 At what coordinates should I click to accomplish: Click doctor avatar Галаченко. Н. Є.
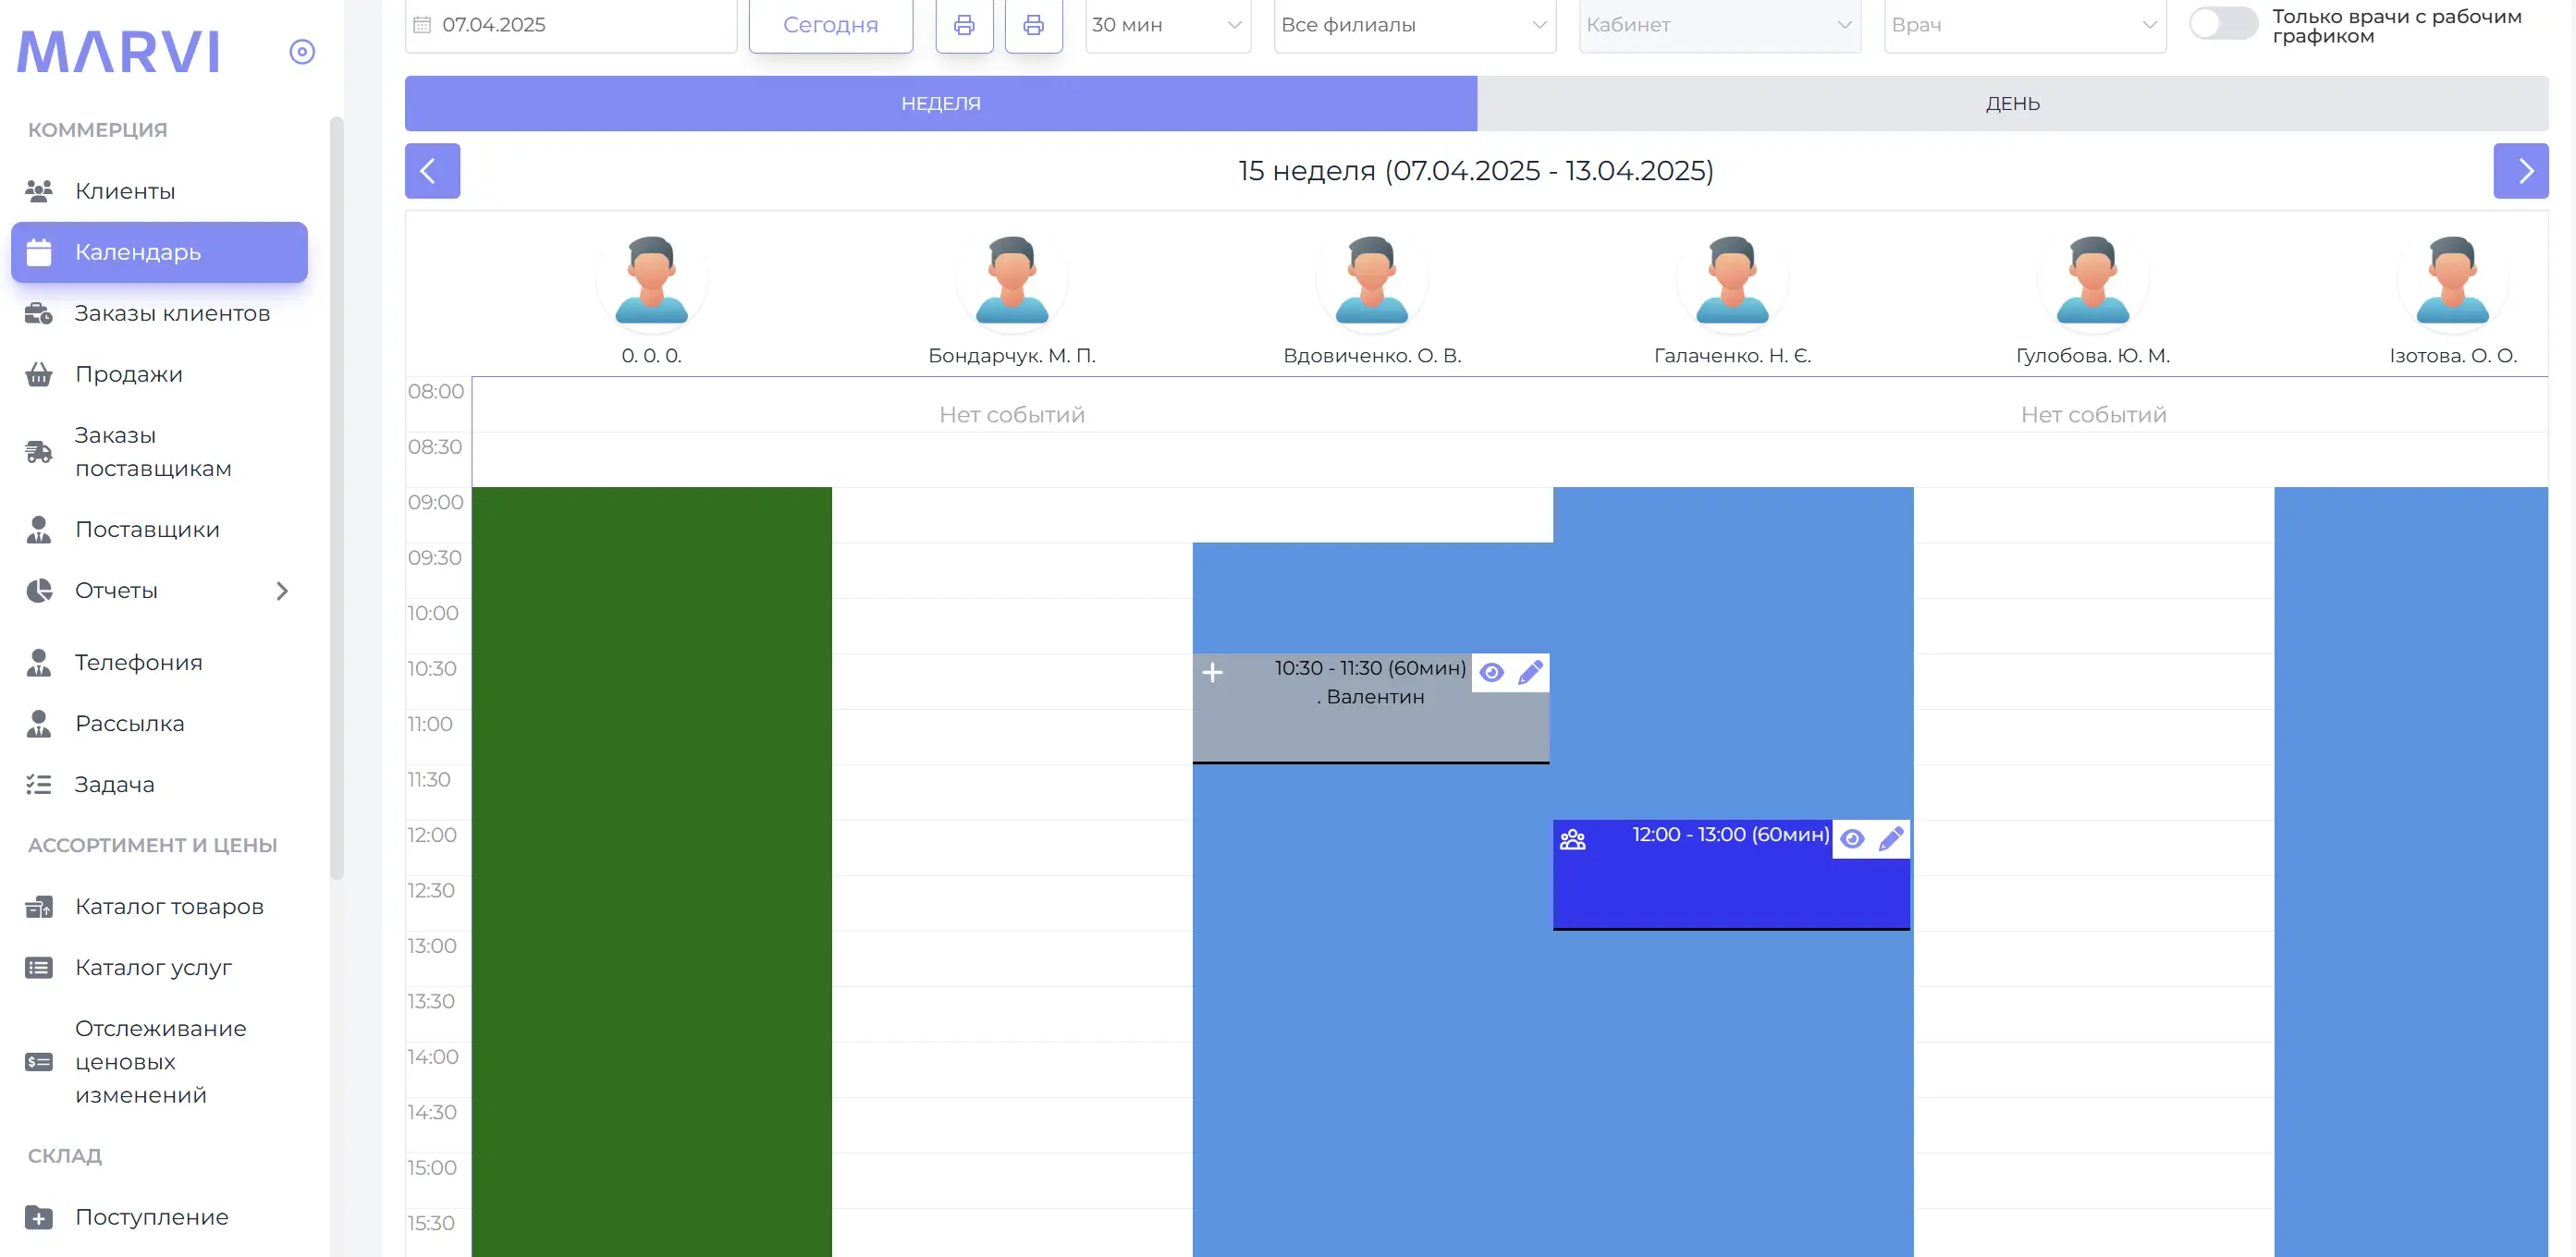tap(1732, 280)
